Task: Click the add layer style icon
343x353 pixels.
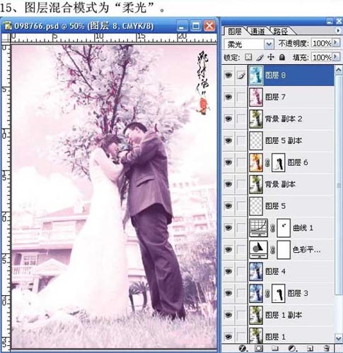Action: pos(243,347)
